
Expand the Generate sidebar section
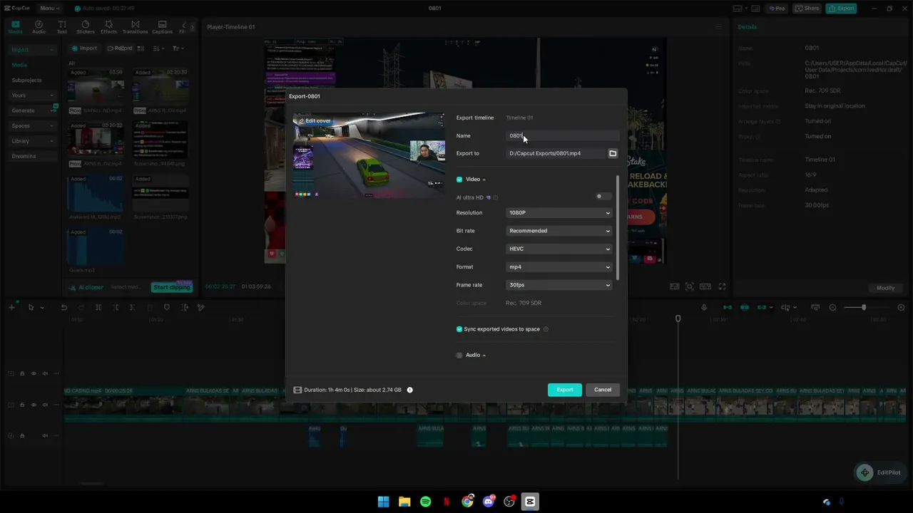(33, 110)
